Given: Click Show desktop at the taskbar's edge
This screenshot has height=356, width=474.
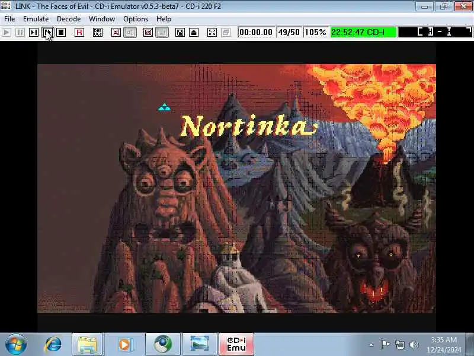Looking at the screenshot, I should 470,345.
